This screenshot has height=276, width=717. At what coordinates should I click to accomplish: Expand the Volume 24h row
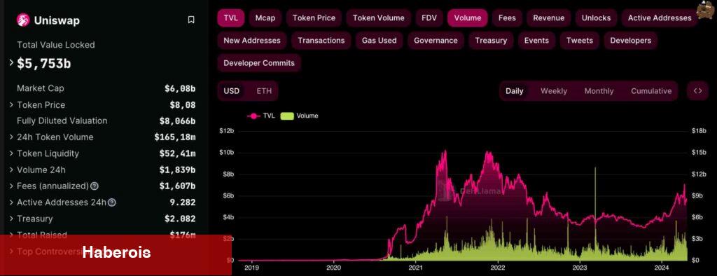pos(11,170)
